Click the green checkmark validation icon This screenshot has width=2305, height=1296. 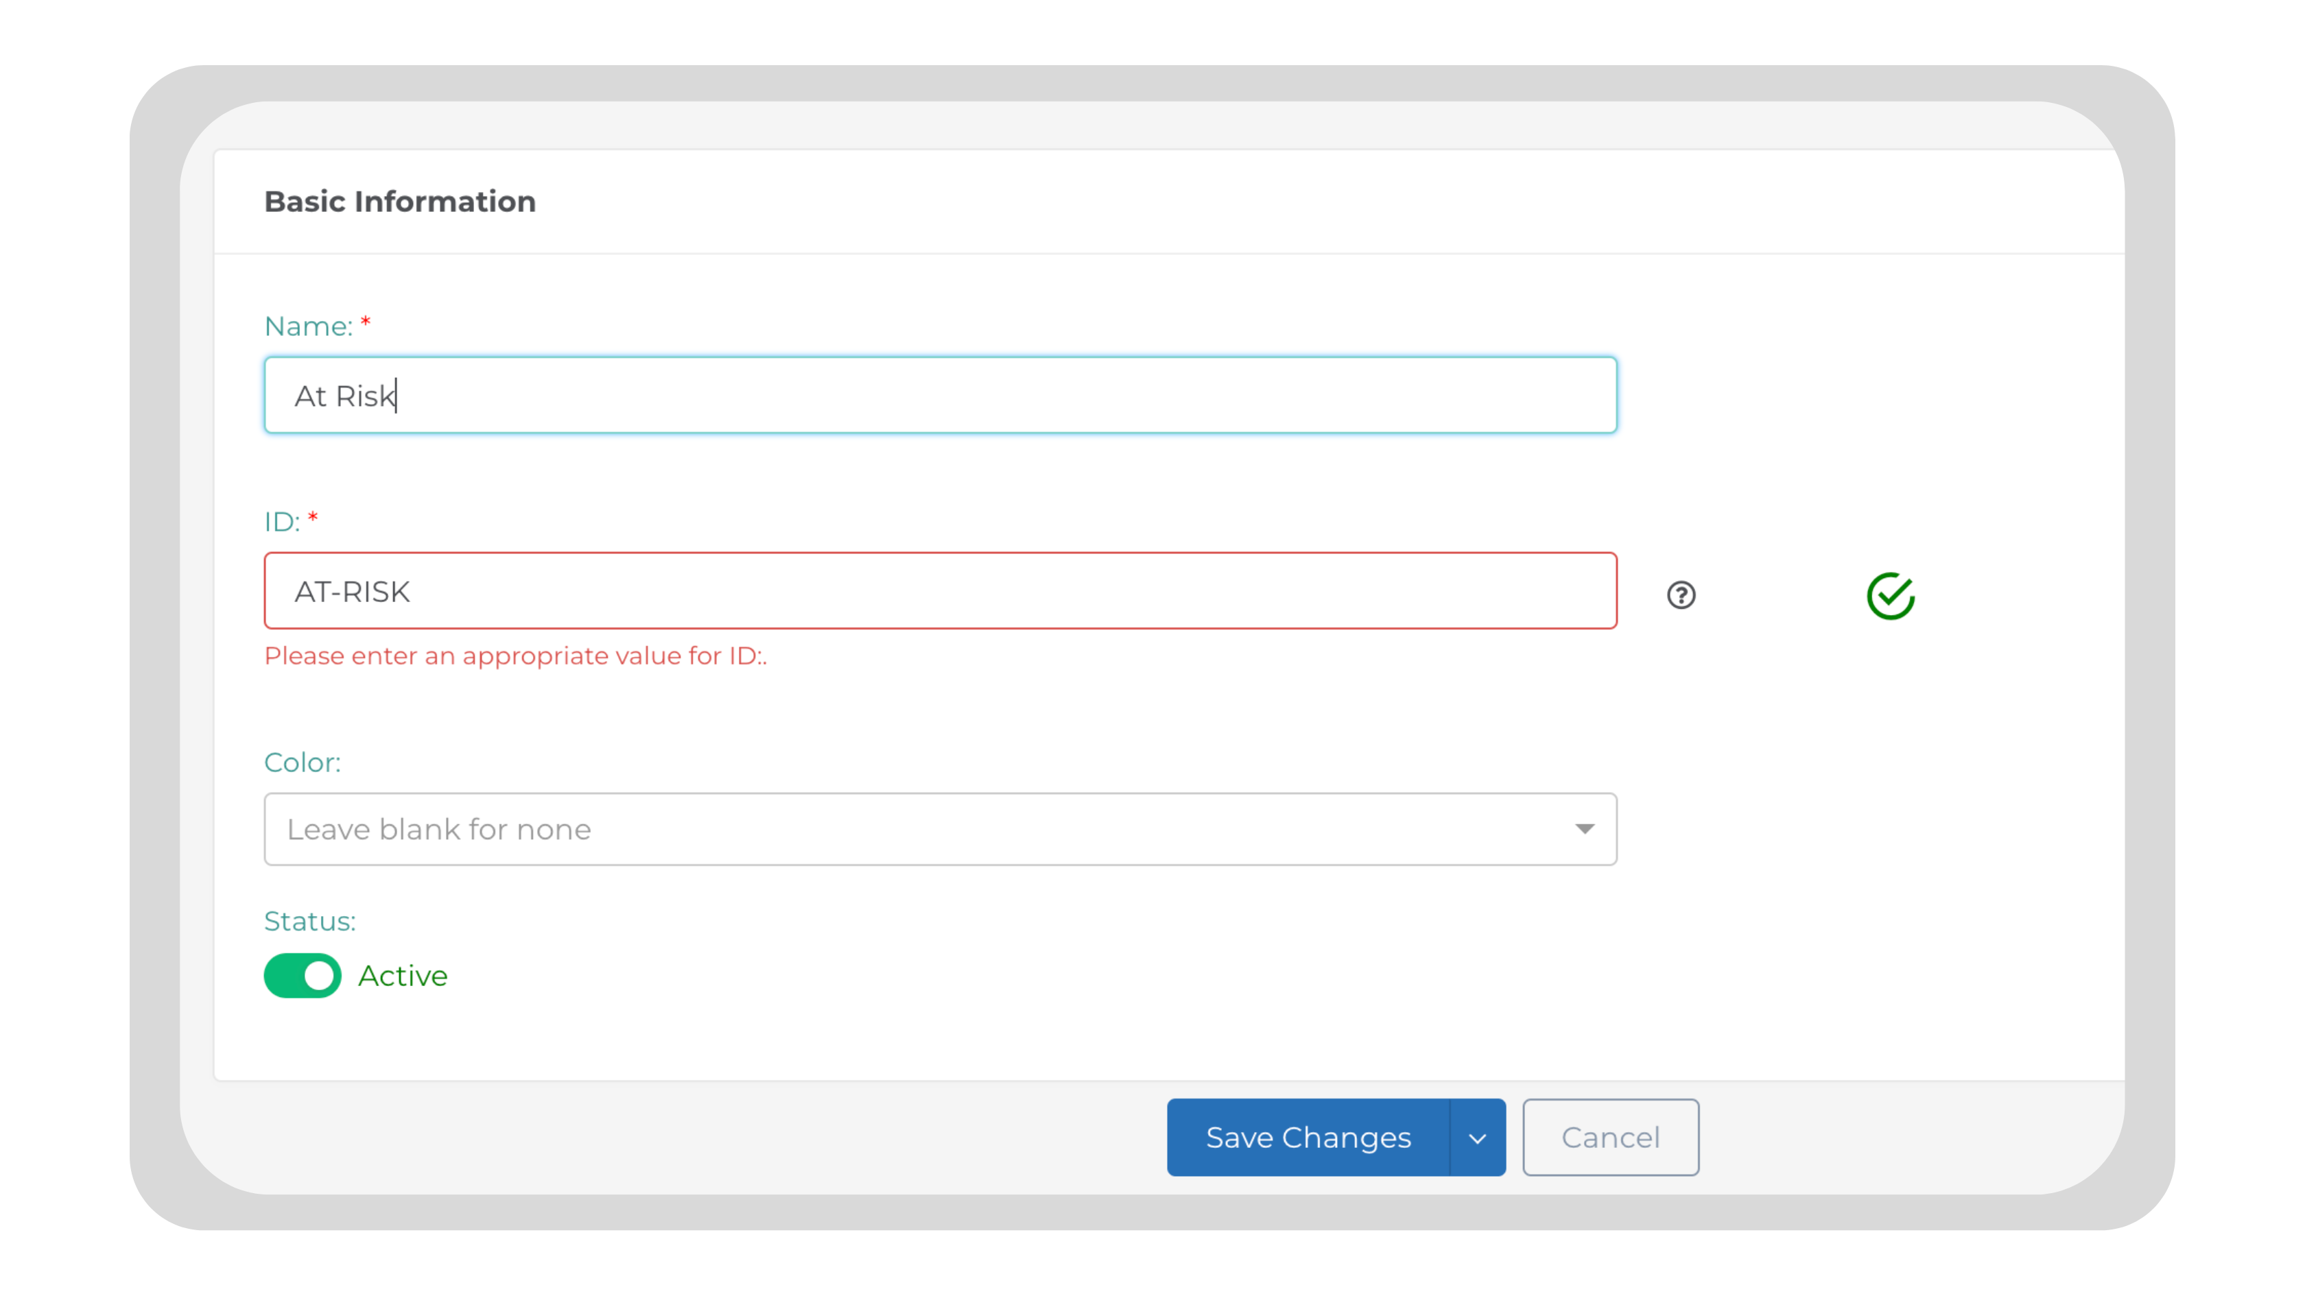coord(1890,596)
